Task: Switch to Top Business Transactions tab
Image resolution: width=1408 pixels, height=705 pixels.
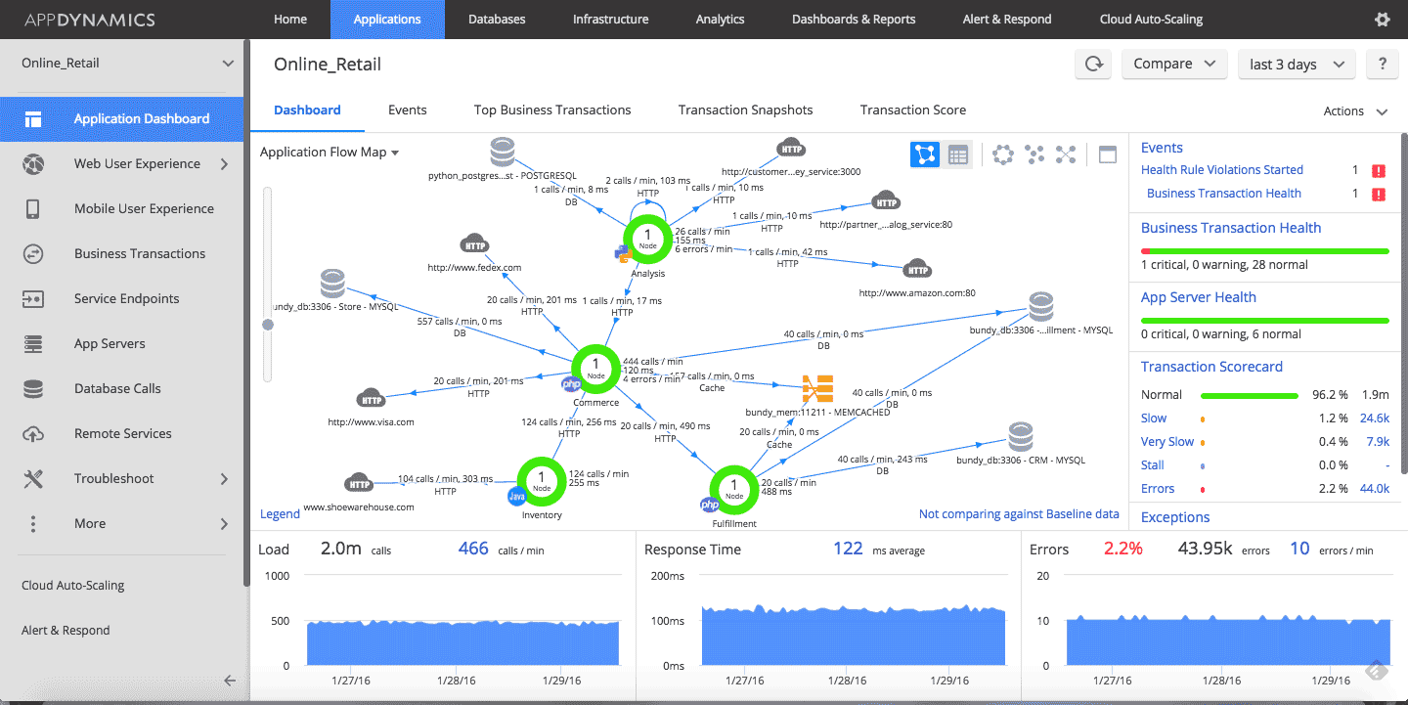Action: coord(552,110)
